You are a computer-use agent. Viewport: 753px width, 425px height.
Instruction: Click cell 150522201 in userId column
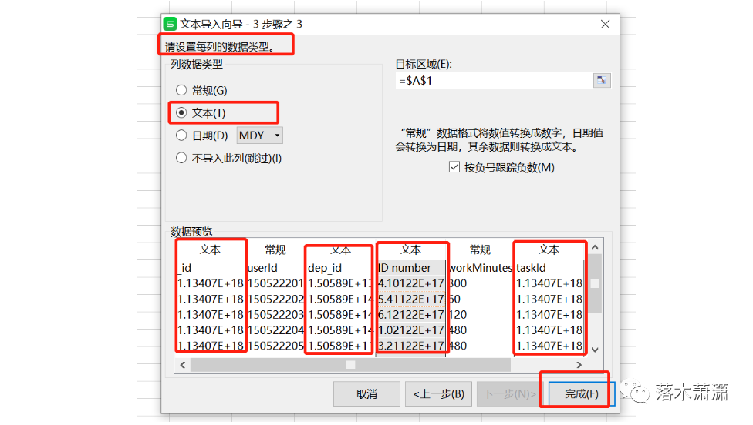click(x=275, y=283)
